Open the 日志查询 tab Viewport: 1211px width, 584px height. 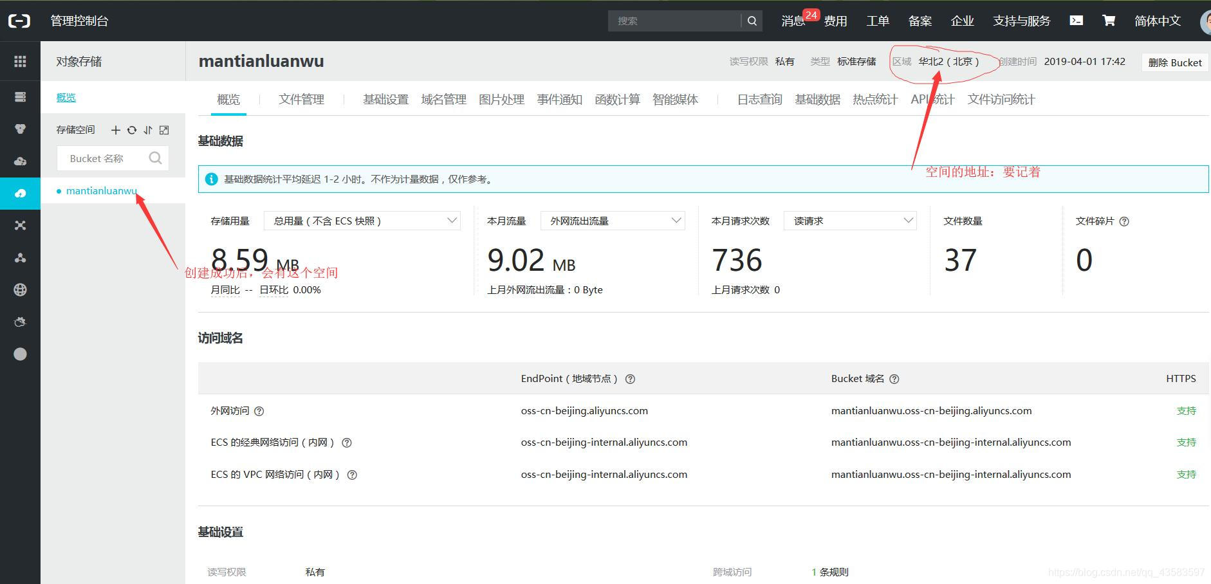[x=759, y=99]
